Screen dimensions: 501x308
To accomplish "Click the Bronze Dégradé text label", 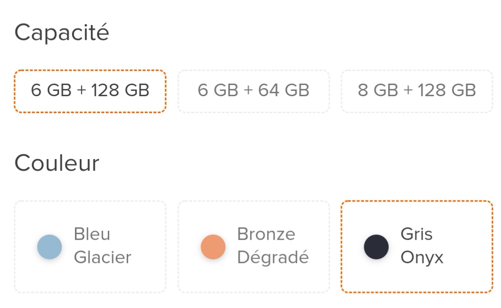I will coord(273,246).
